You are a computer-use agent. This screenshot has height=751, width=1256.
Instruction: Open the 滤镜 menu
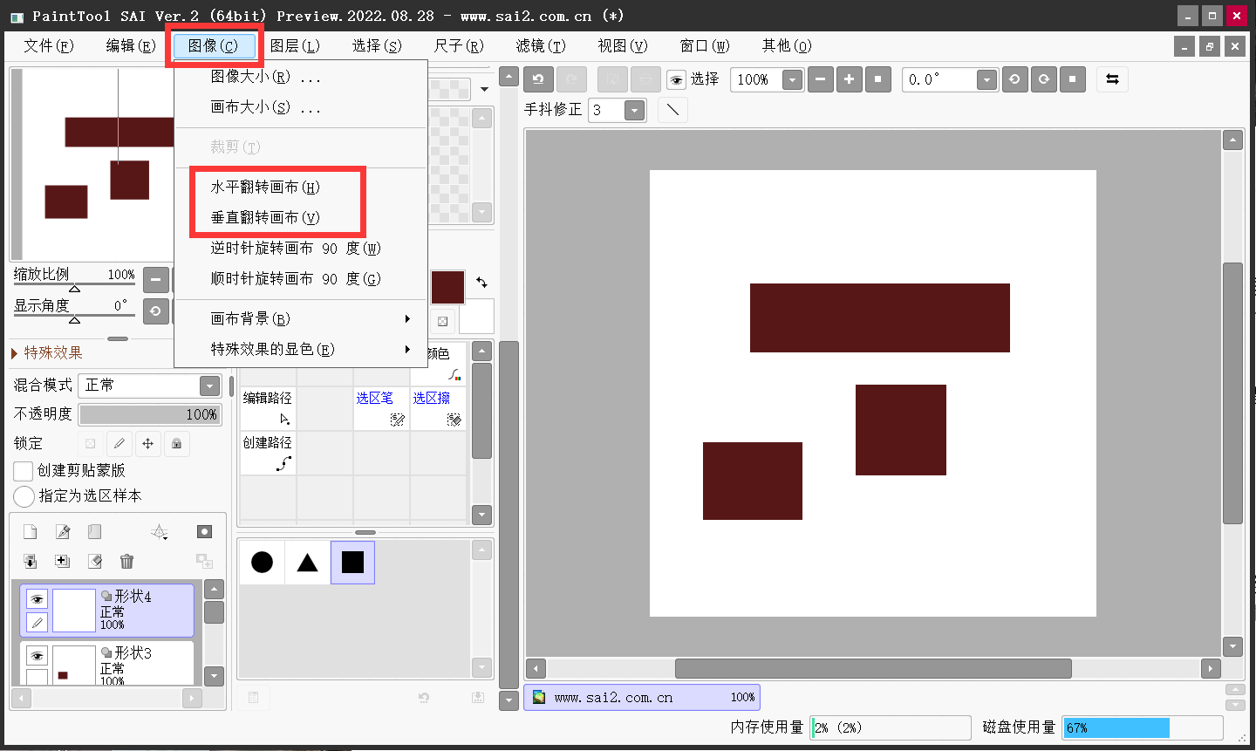point(541,45)
